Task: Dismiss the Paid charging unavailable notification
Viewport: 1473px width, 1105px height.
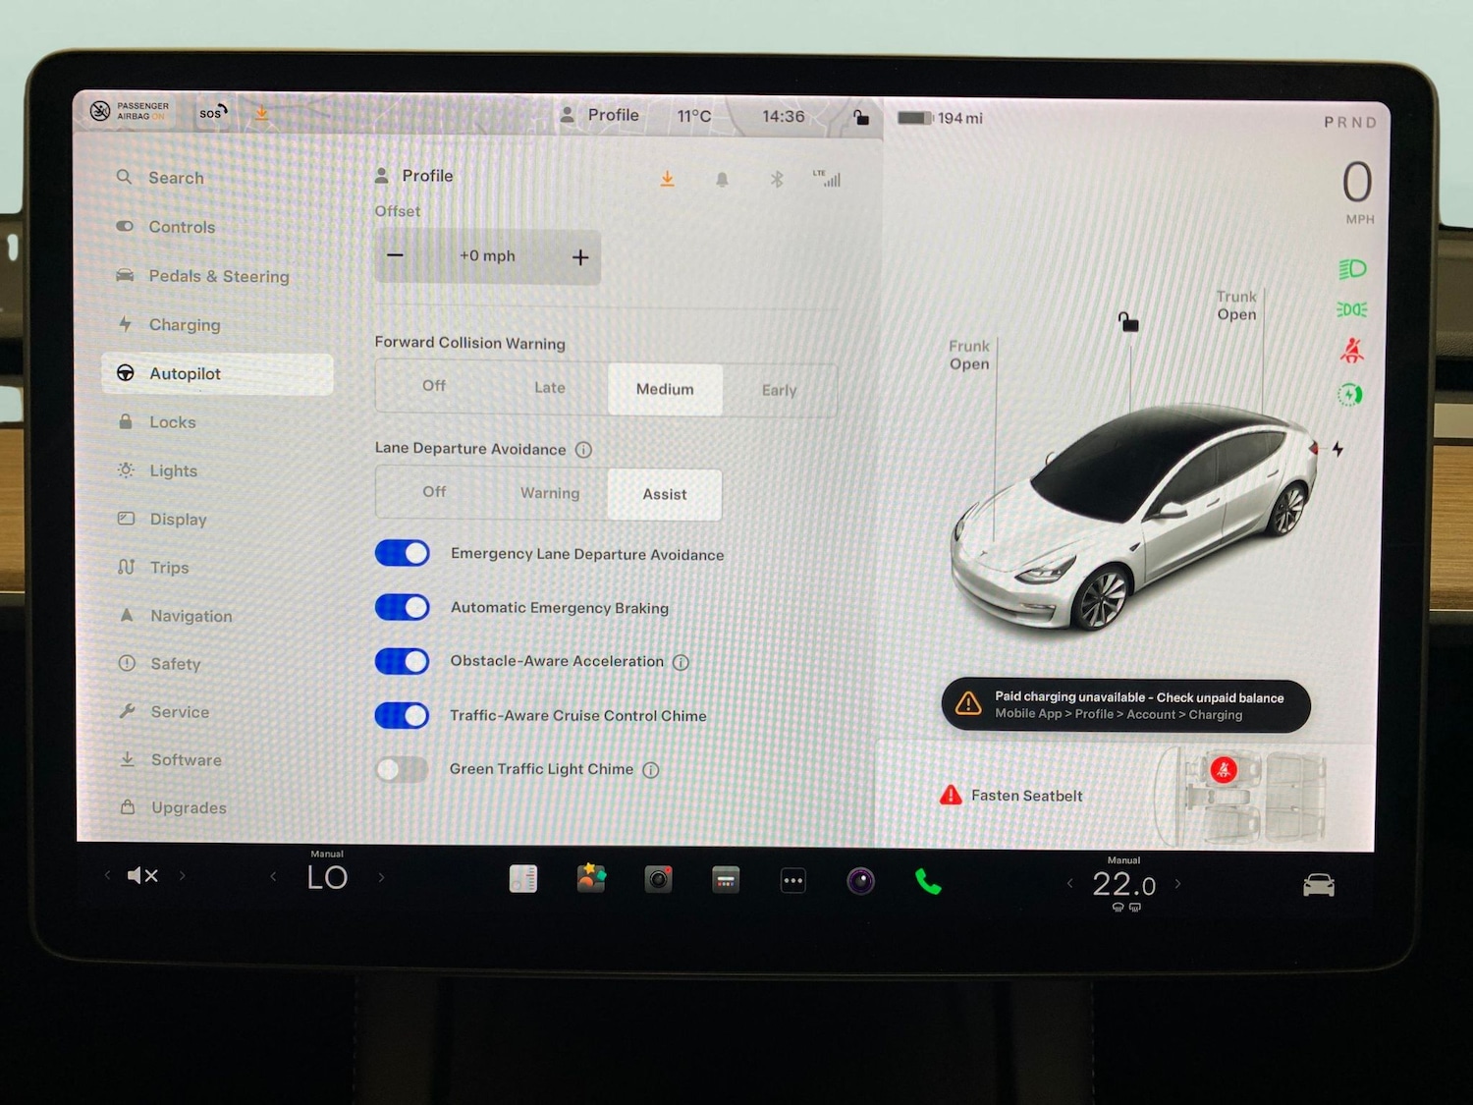Action: pos(1125,705)
